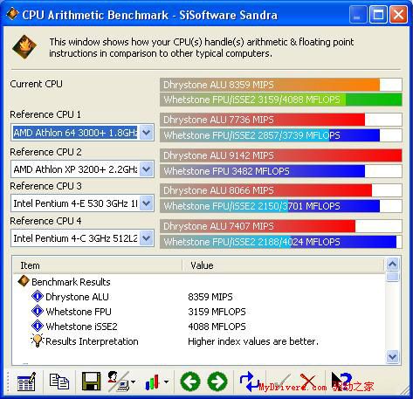The height and width of the screenshot is (399, 413).
Task: Expand the arrow next to the chart icon
Action: (x=166, y=382)
